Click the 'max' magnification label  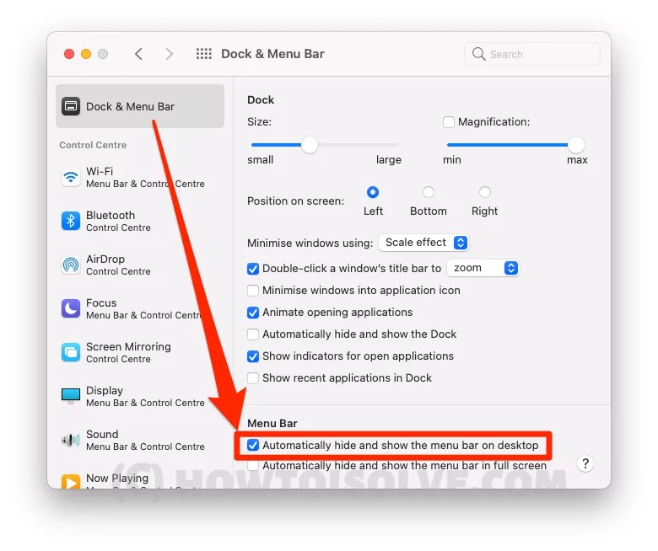click(x=577, y=159)
